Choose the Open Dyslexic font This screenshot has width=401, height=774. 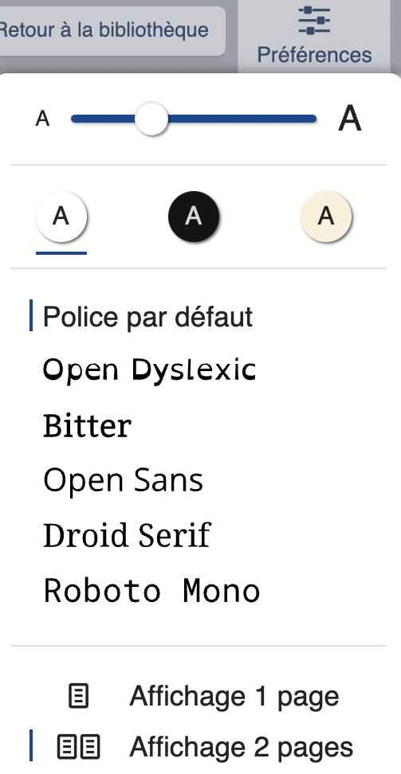[x=149, y=369]
